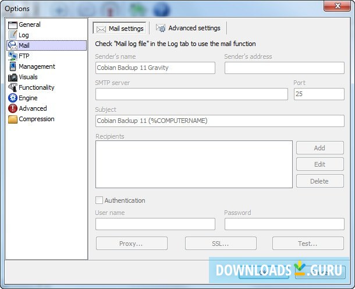Click the Password field
Image resolution: width=355 pixels, height=289 pixels.
tap(285, 224)
